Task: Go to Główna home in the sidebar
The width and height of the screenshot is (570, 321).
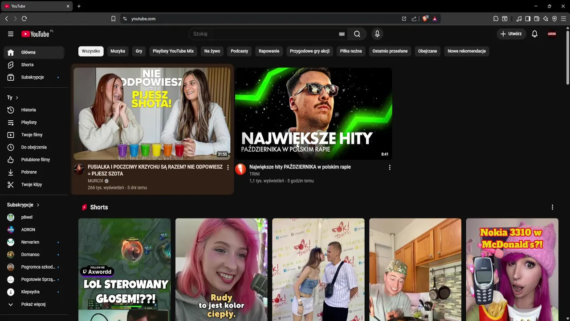Action: (34, 52)
